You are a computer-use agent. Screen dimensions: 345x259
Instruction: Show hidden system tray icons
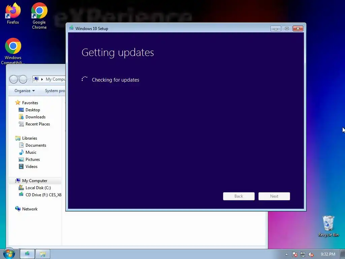pyautogui.click(x=286, y=254)
